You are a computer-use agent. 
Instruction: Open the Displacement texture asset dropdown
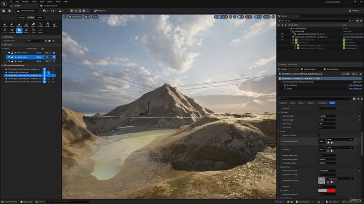[340, 179]
